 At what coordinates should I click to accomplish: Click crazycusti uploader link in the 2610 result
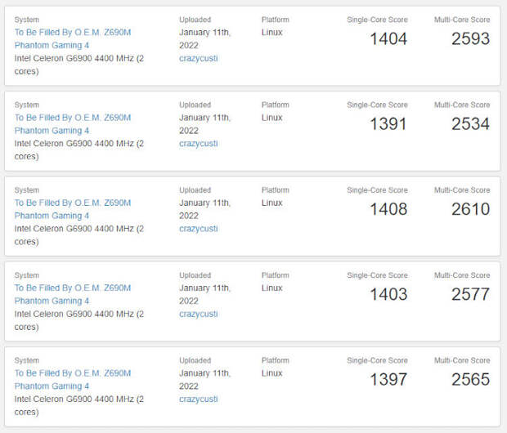tap(198, 229)
